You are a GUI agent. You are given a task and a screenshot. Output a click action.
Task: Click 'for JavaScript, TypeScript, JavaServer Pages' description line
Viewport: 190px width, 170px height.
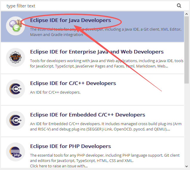(x=99, y=66)
